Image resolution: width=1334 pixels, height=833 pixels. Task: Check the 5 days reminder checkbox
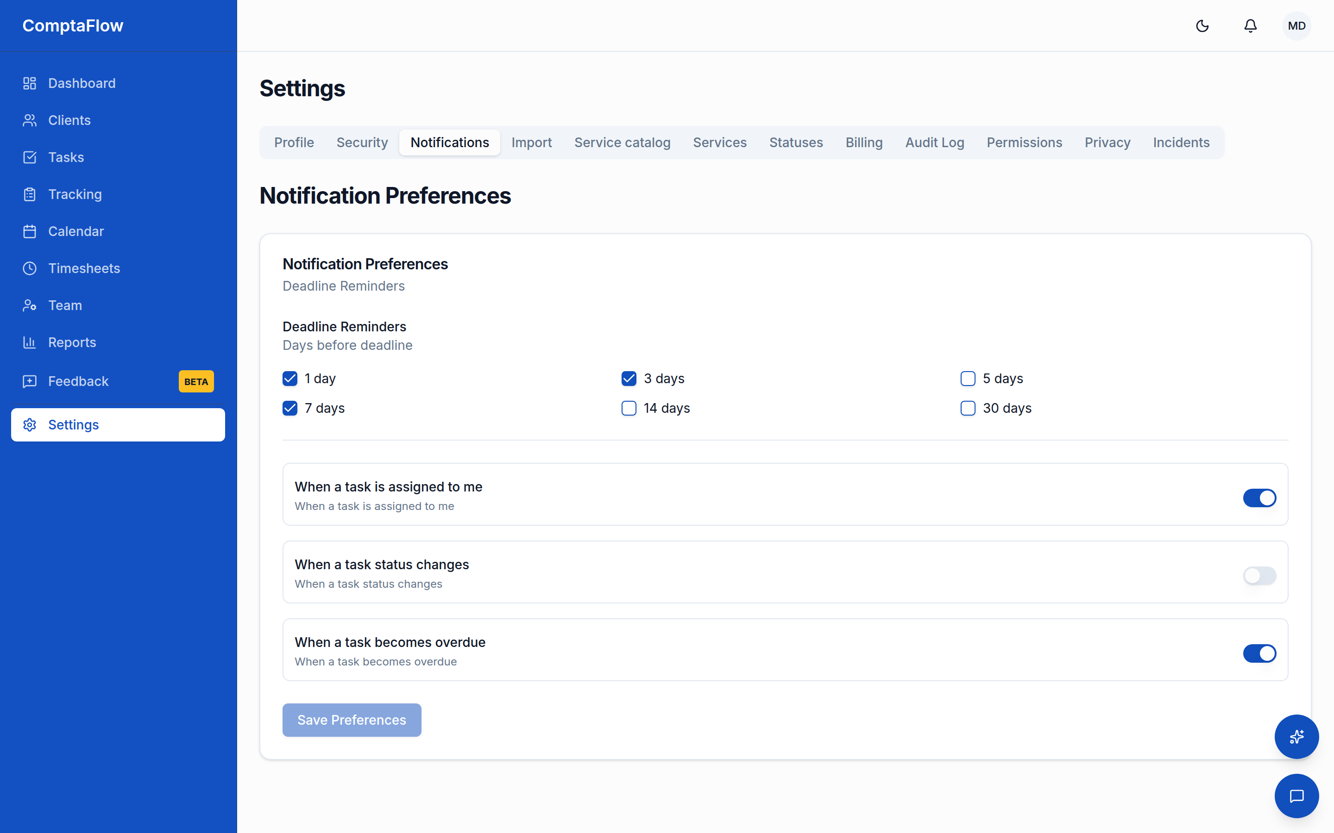[x=968, y=379]
